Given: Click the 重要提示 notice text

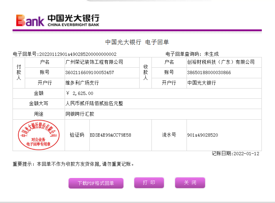Looking at the screenshot, I should pyautogui.click(x=73, y=164).
